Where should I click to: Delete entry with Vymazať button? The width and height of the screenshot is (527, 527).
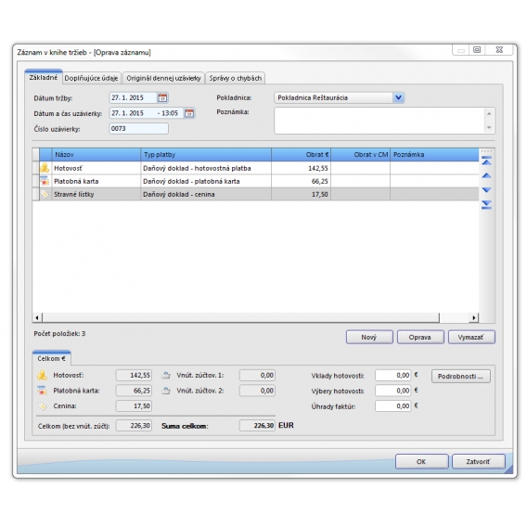pos(471,337)
